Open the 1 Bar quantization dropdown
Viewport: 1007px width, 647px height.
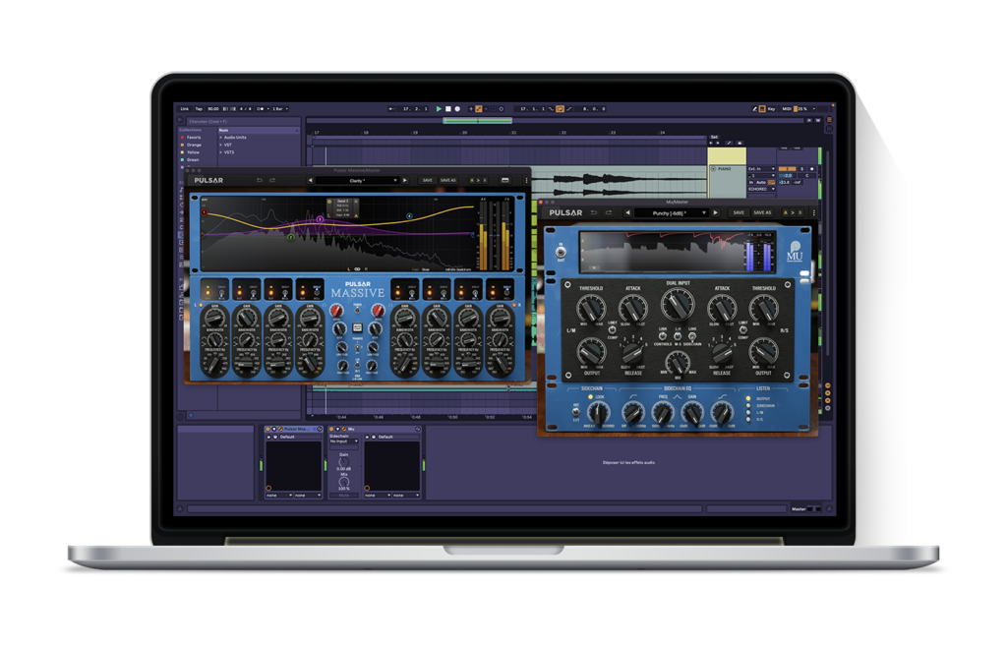coord(280,109)
